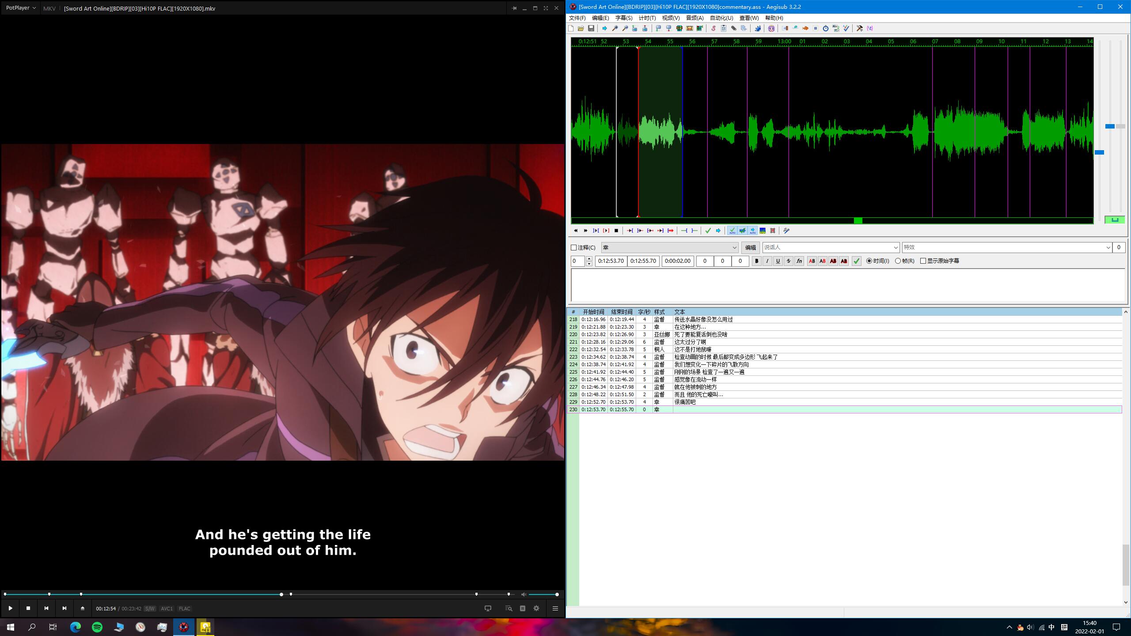Screen dimensions: 1131x636
Task: Open the 视频(V) menu
Action: tap(671, 18)
